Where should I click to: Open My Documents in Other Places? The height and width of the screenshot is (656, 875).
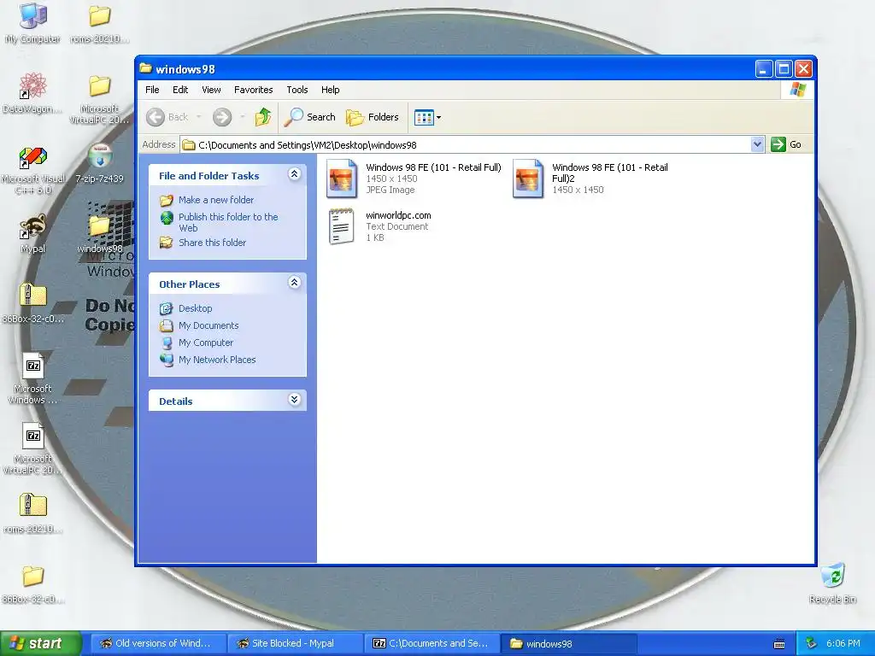[x=208, y=325]
